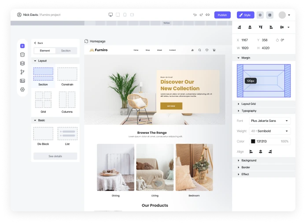Click the search icon in Furniro header
306x224 pixels.
click(199, 50)
